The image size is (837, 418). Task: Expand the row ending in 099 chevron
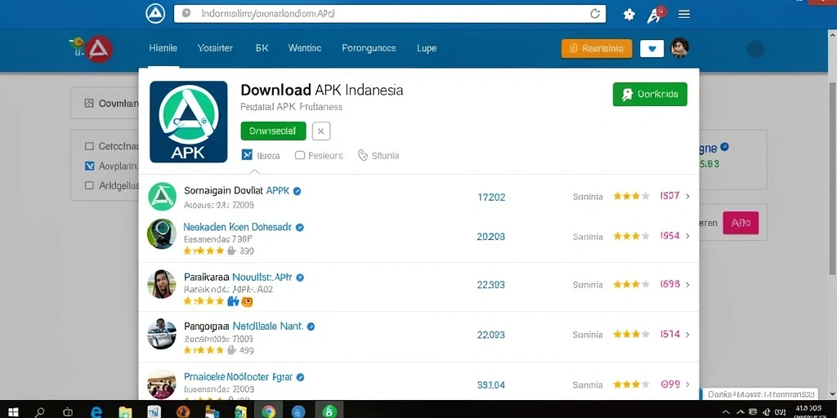pos(687,384)
